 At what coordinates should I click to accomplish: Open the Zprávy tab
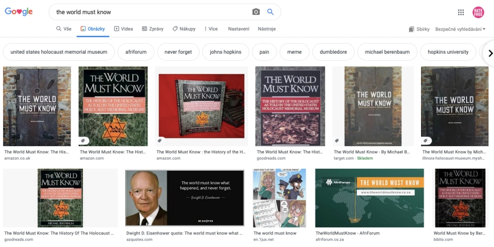tap(153, 29)
